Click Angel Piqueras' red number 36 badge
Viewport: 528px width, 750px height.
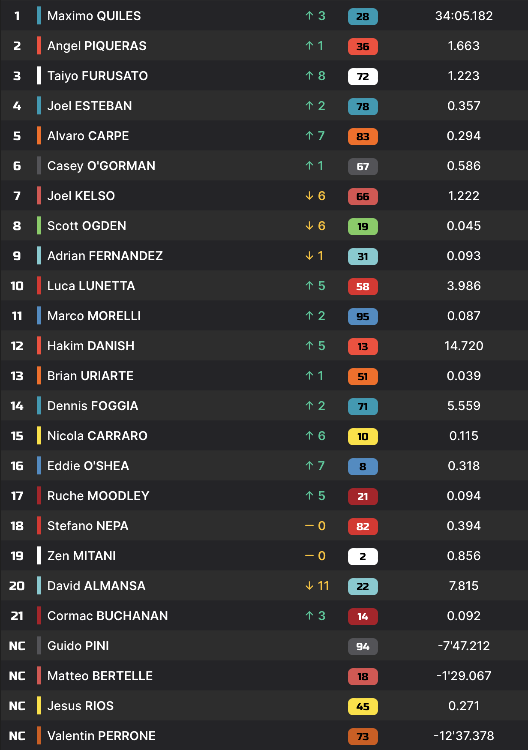[x=363, y=47]
